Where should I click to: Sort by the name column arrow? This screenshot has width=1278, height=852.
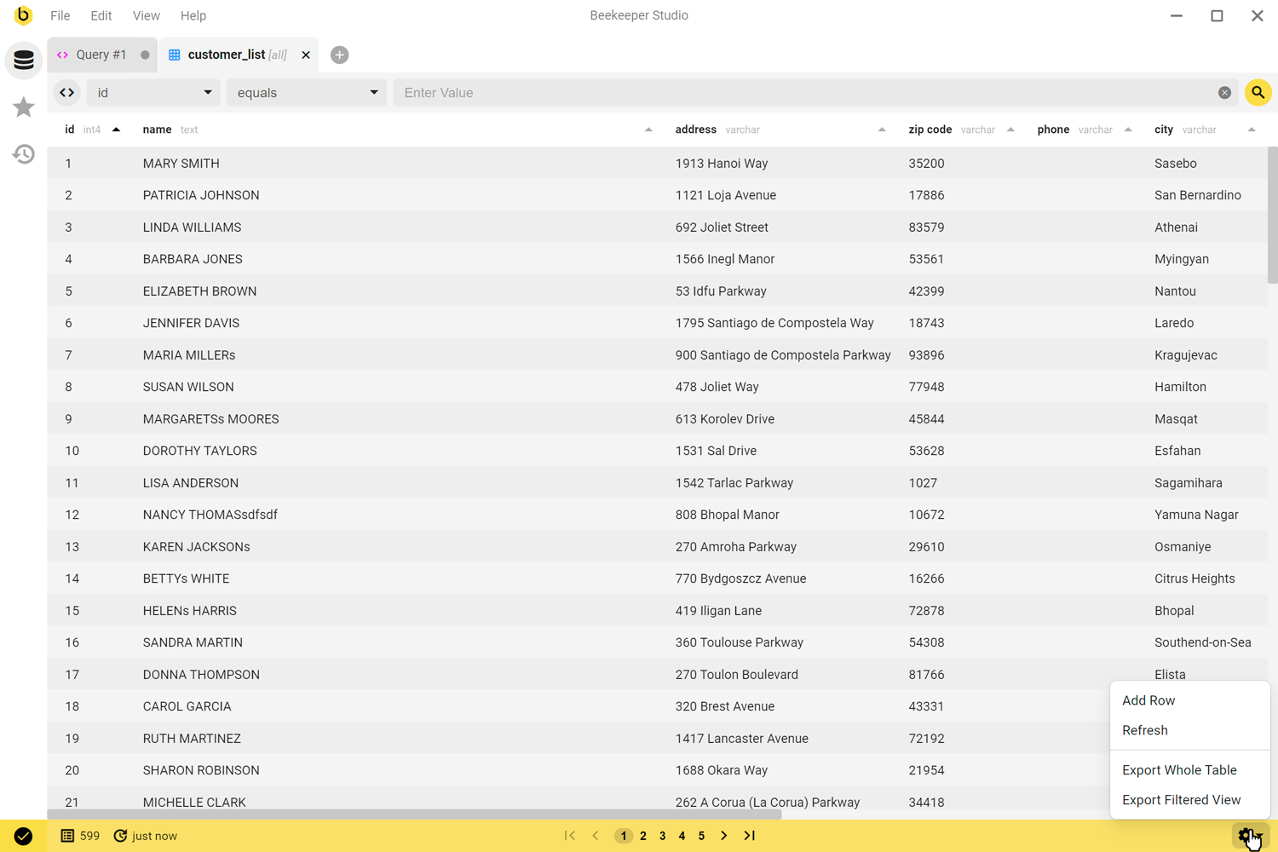(648, 130)
